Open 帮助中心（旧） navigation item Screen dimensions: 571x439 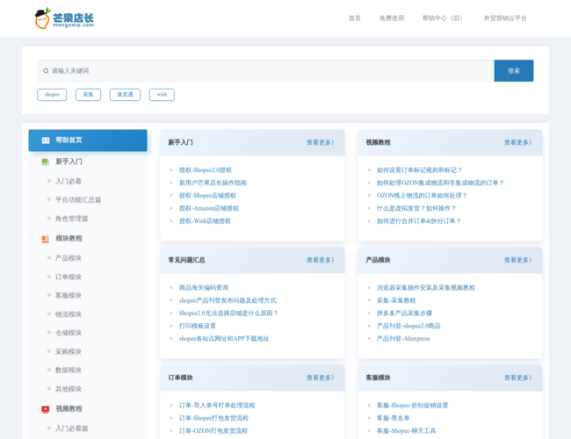pos(443,18)
